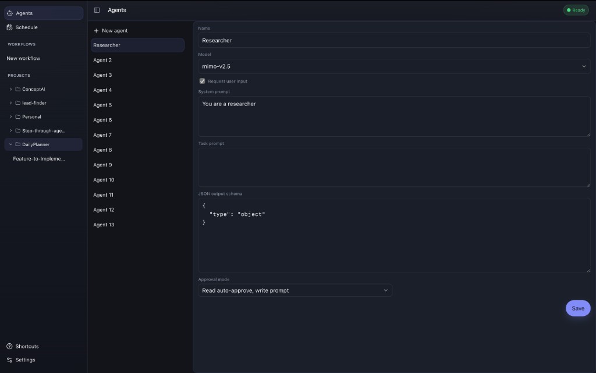
Task: Click the green Ready status indicator
Action: tap(576, 10)
